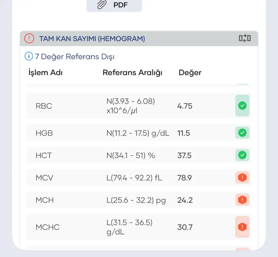Tap the MCV value 78.9
This screenshot has height=257, width=278.
[x=185, y=178]
